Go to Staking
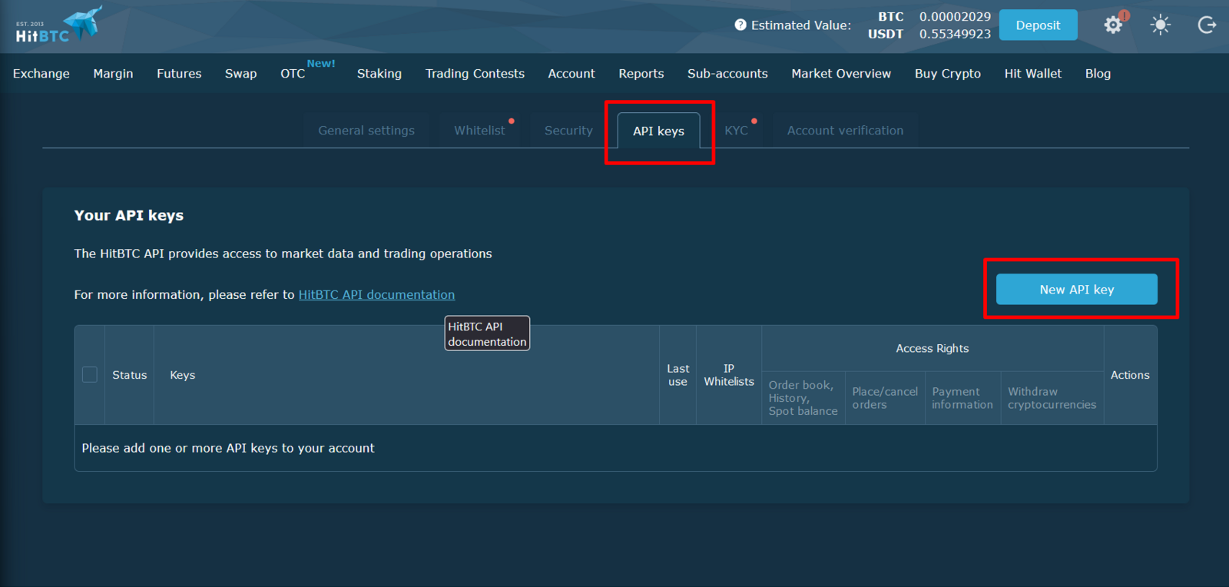1229x587 pixels. point(379,74)
